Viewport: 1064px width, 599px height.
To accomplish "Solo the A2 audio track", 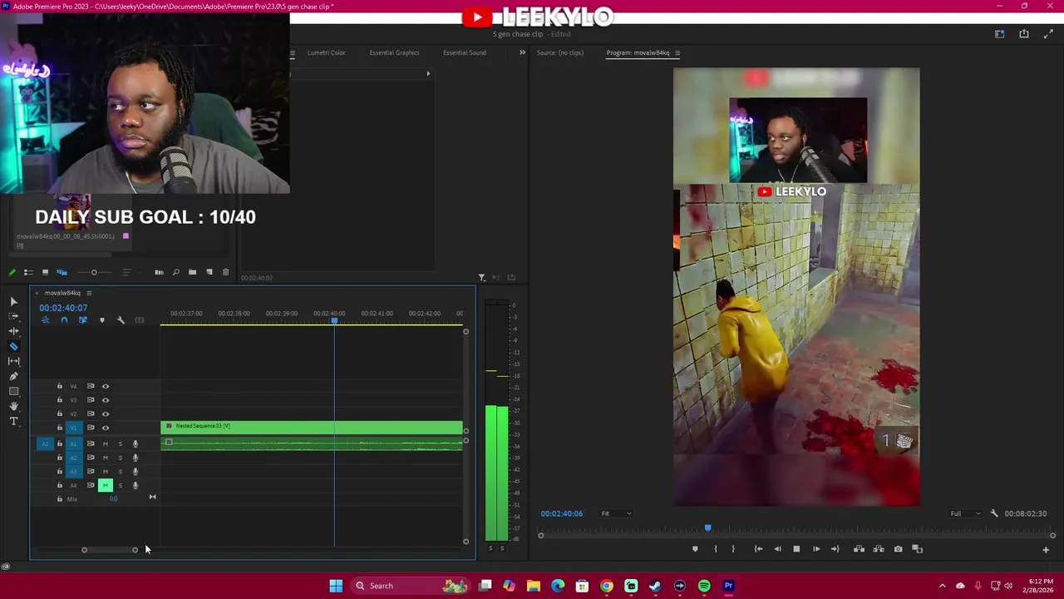I will pos(120,458).
